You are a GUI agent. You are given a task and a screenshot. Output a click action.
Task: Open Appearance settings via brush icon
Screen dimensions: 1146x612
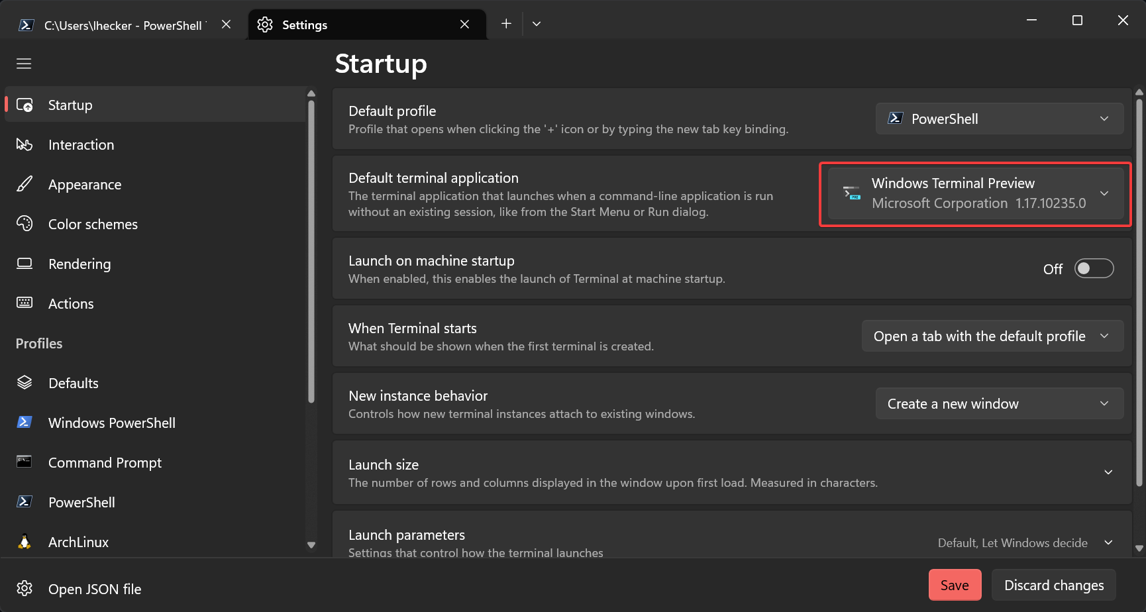[x=25, y=184]
